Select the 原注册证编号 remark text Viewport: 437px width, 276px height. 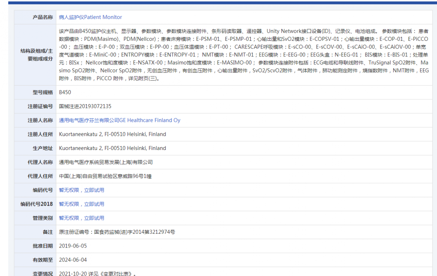click(x=117, y=232)
